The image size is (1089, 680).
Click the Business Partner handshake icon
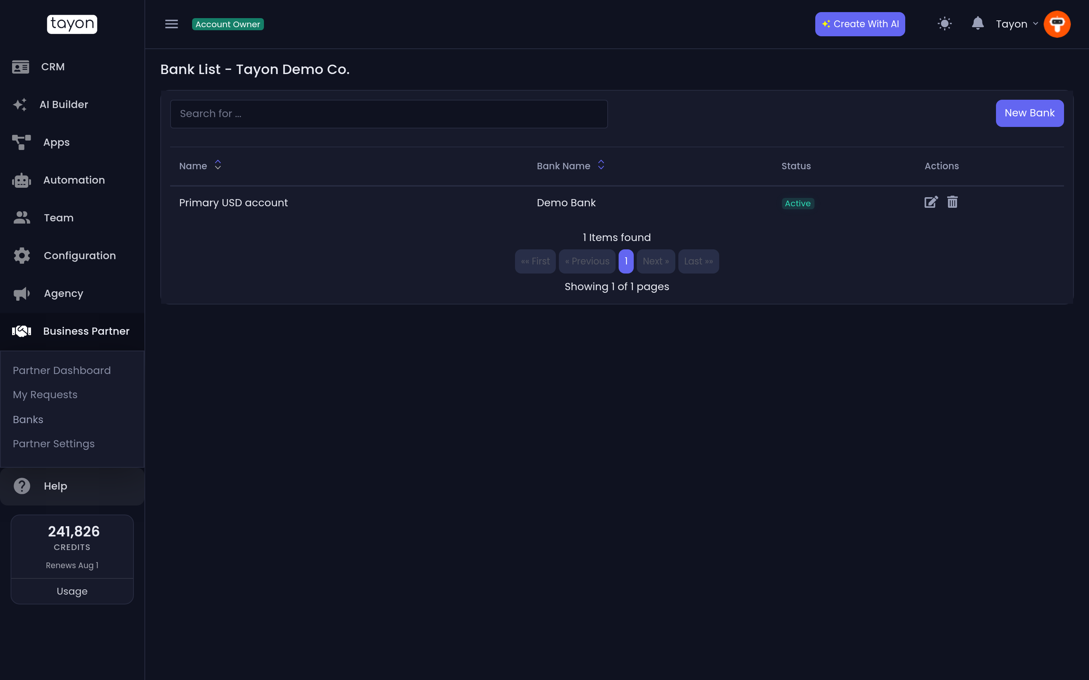21,331
